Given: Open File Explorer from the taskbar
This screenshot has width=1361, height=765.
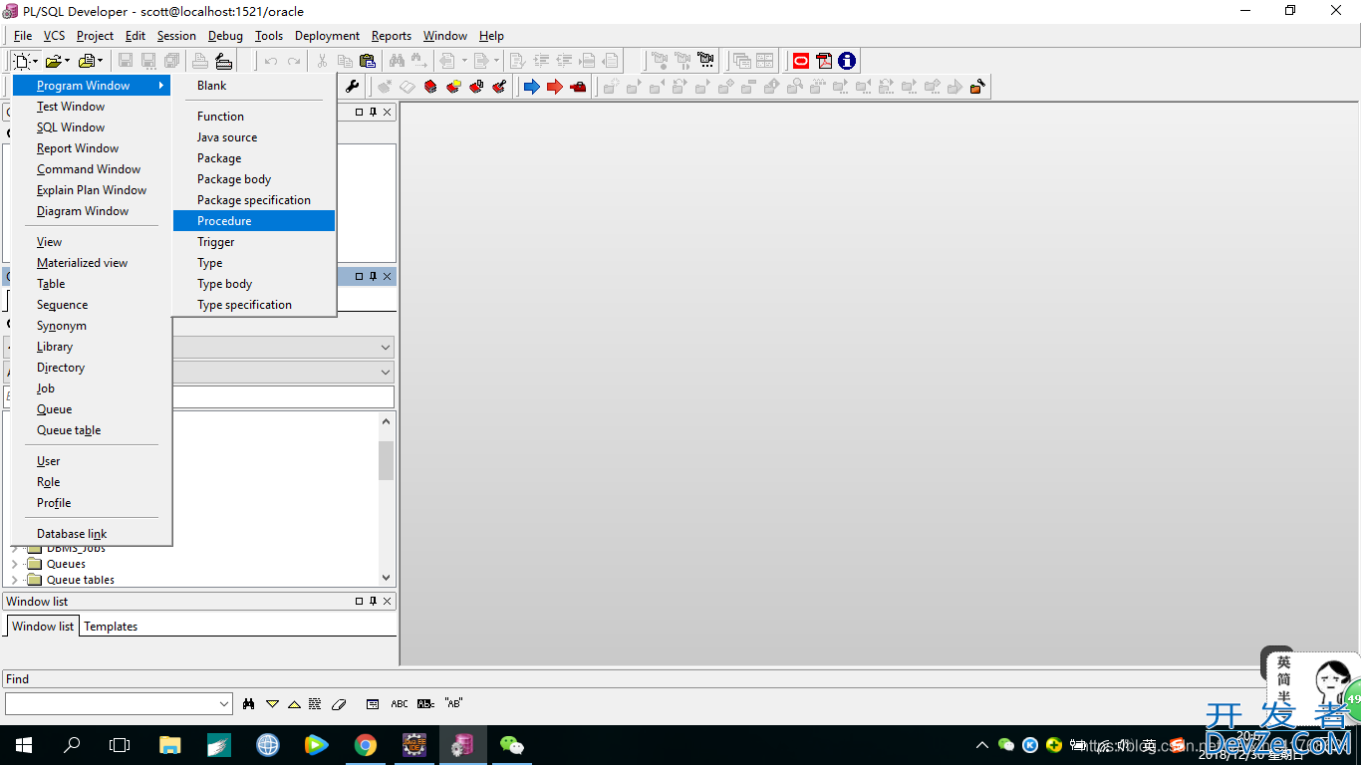Looking at the screenshot, I should point(170,744).
